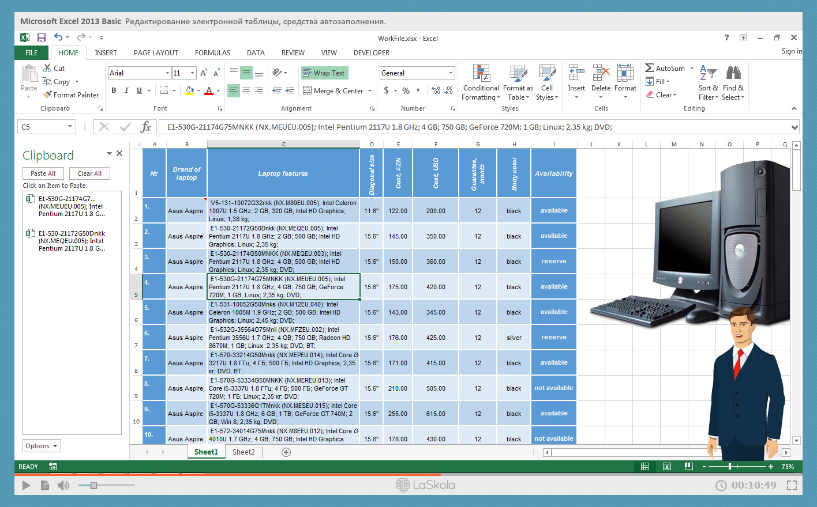
Task: Open the FORMULAS ribbon tab
Action: pyautogui.click(x=212, y=52)
